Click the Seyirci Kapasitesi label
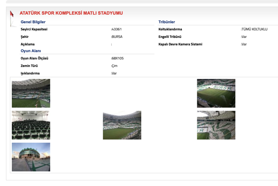 point(34,29)
